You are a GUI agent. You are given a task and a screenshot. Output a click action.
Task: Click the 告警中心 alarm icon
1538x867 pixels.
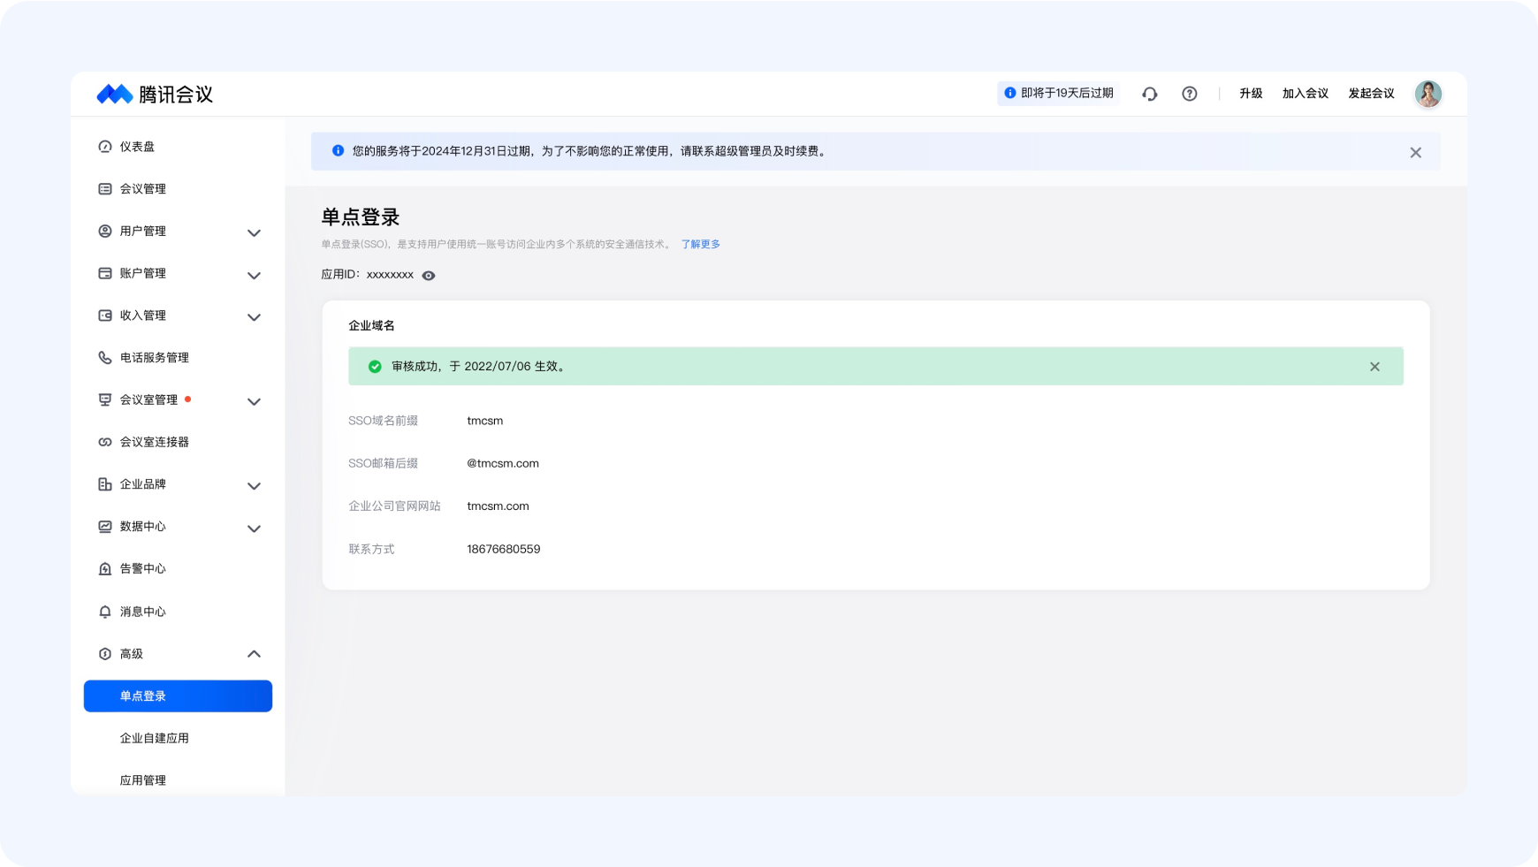click(105, 569)
